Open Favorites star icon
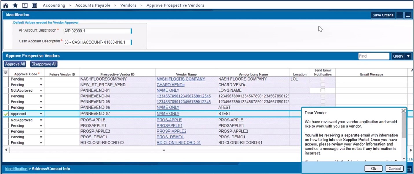The height and width of the screenshot is (174, 414). pyautogui.click(x=15, y=5)
